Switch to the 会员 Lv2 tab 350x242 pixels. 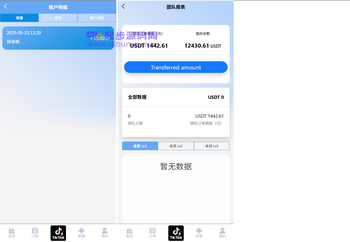click(176, 146)
